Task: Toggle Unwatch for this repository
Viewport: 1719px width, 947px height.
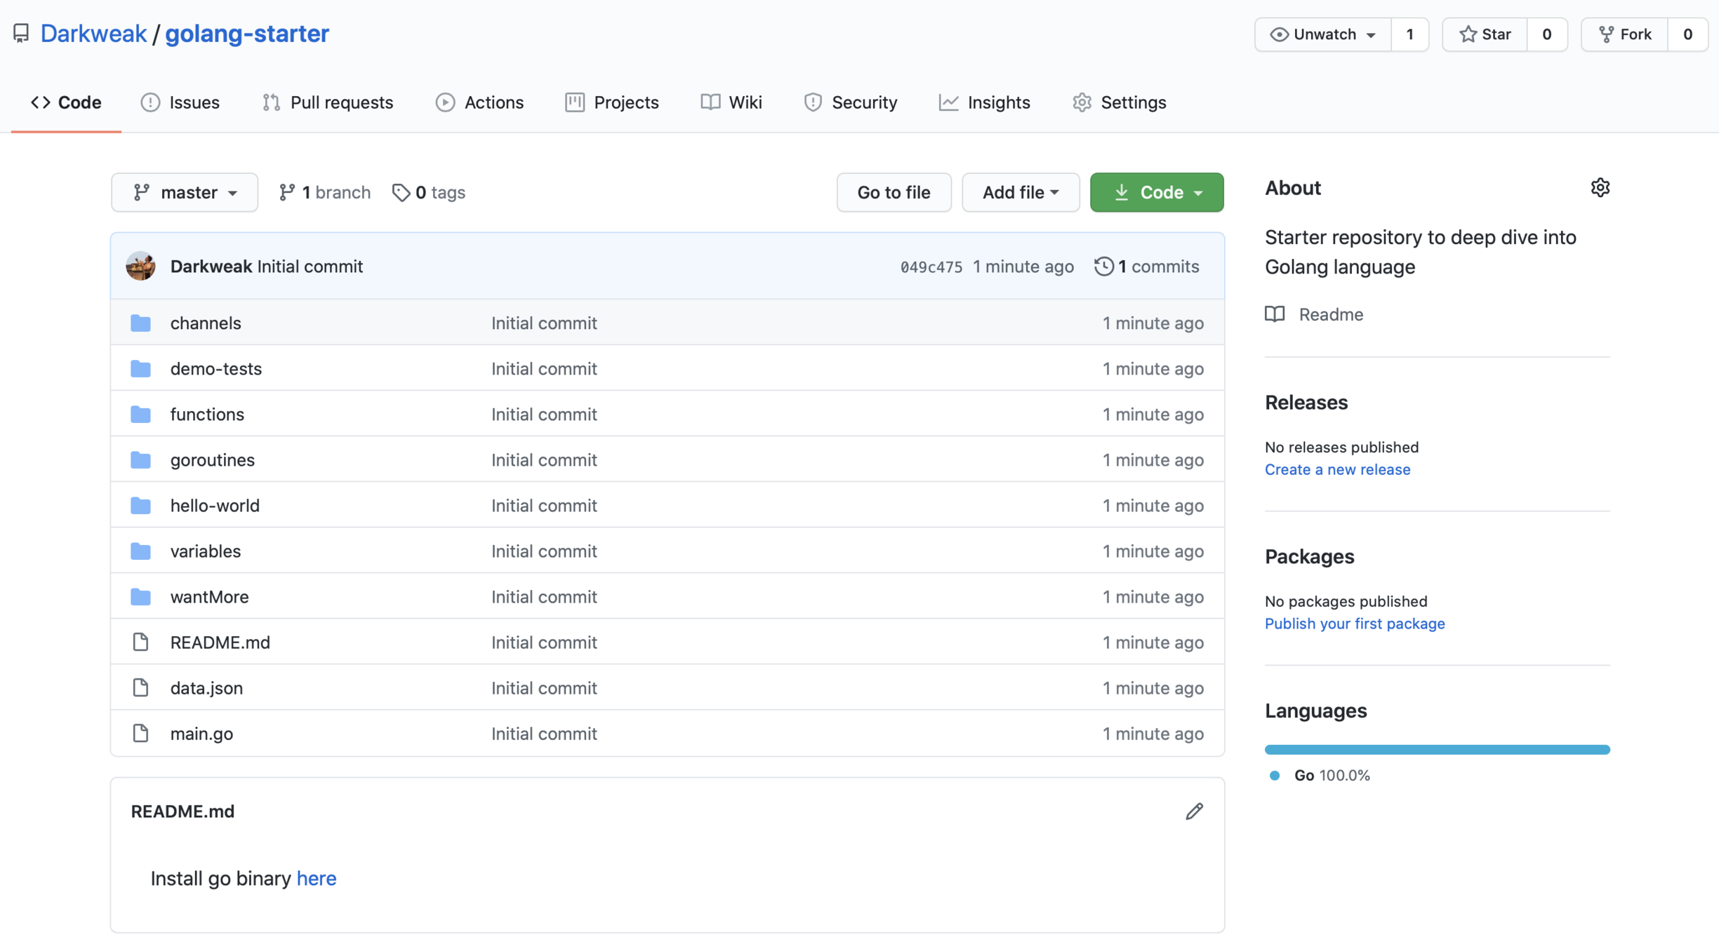Action: point(1323,34)
